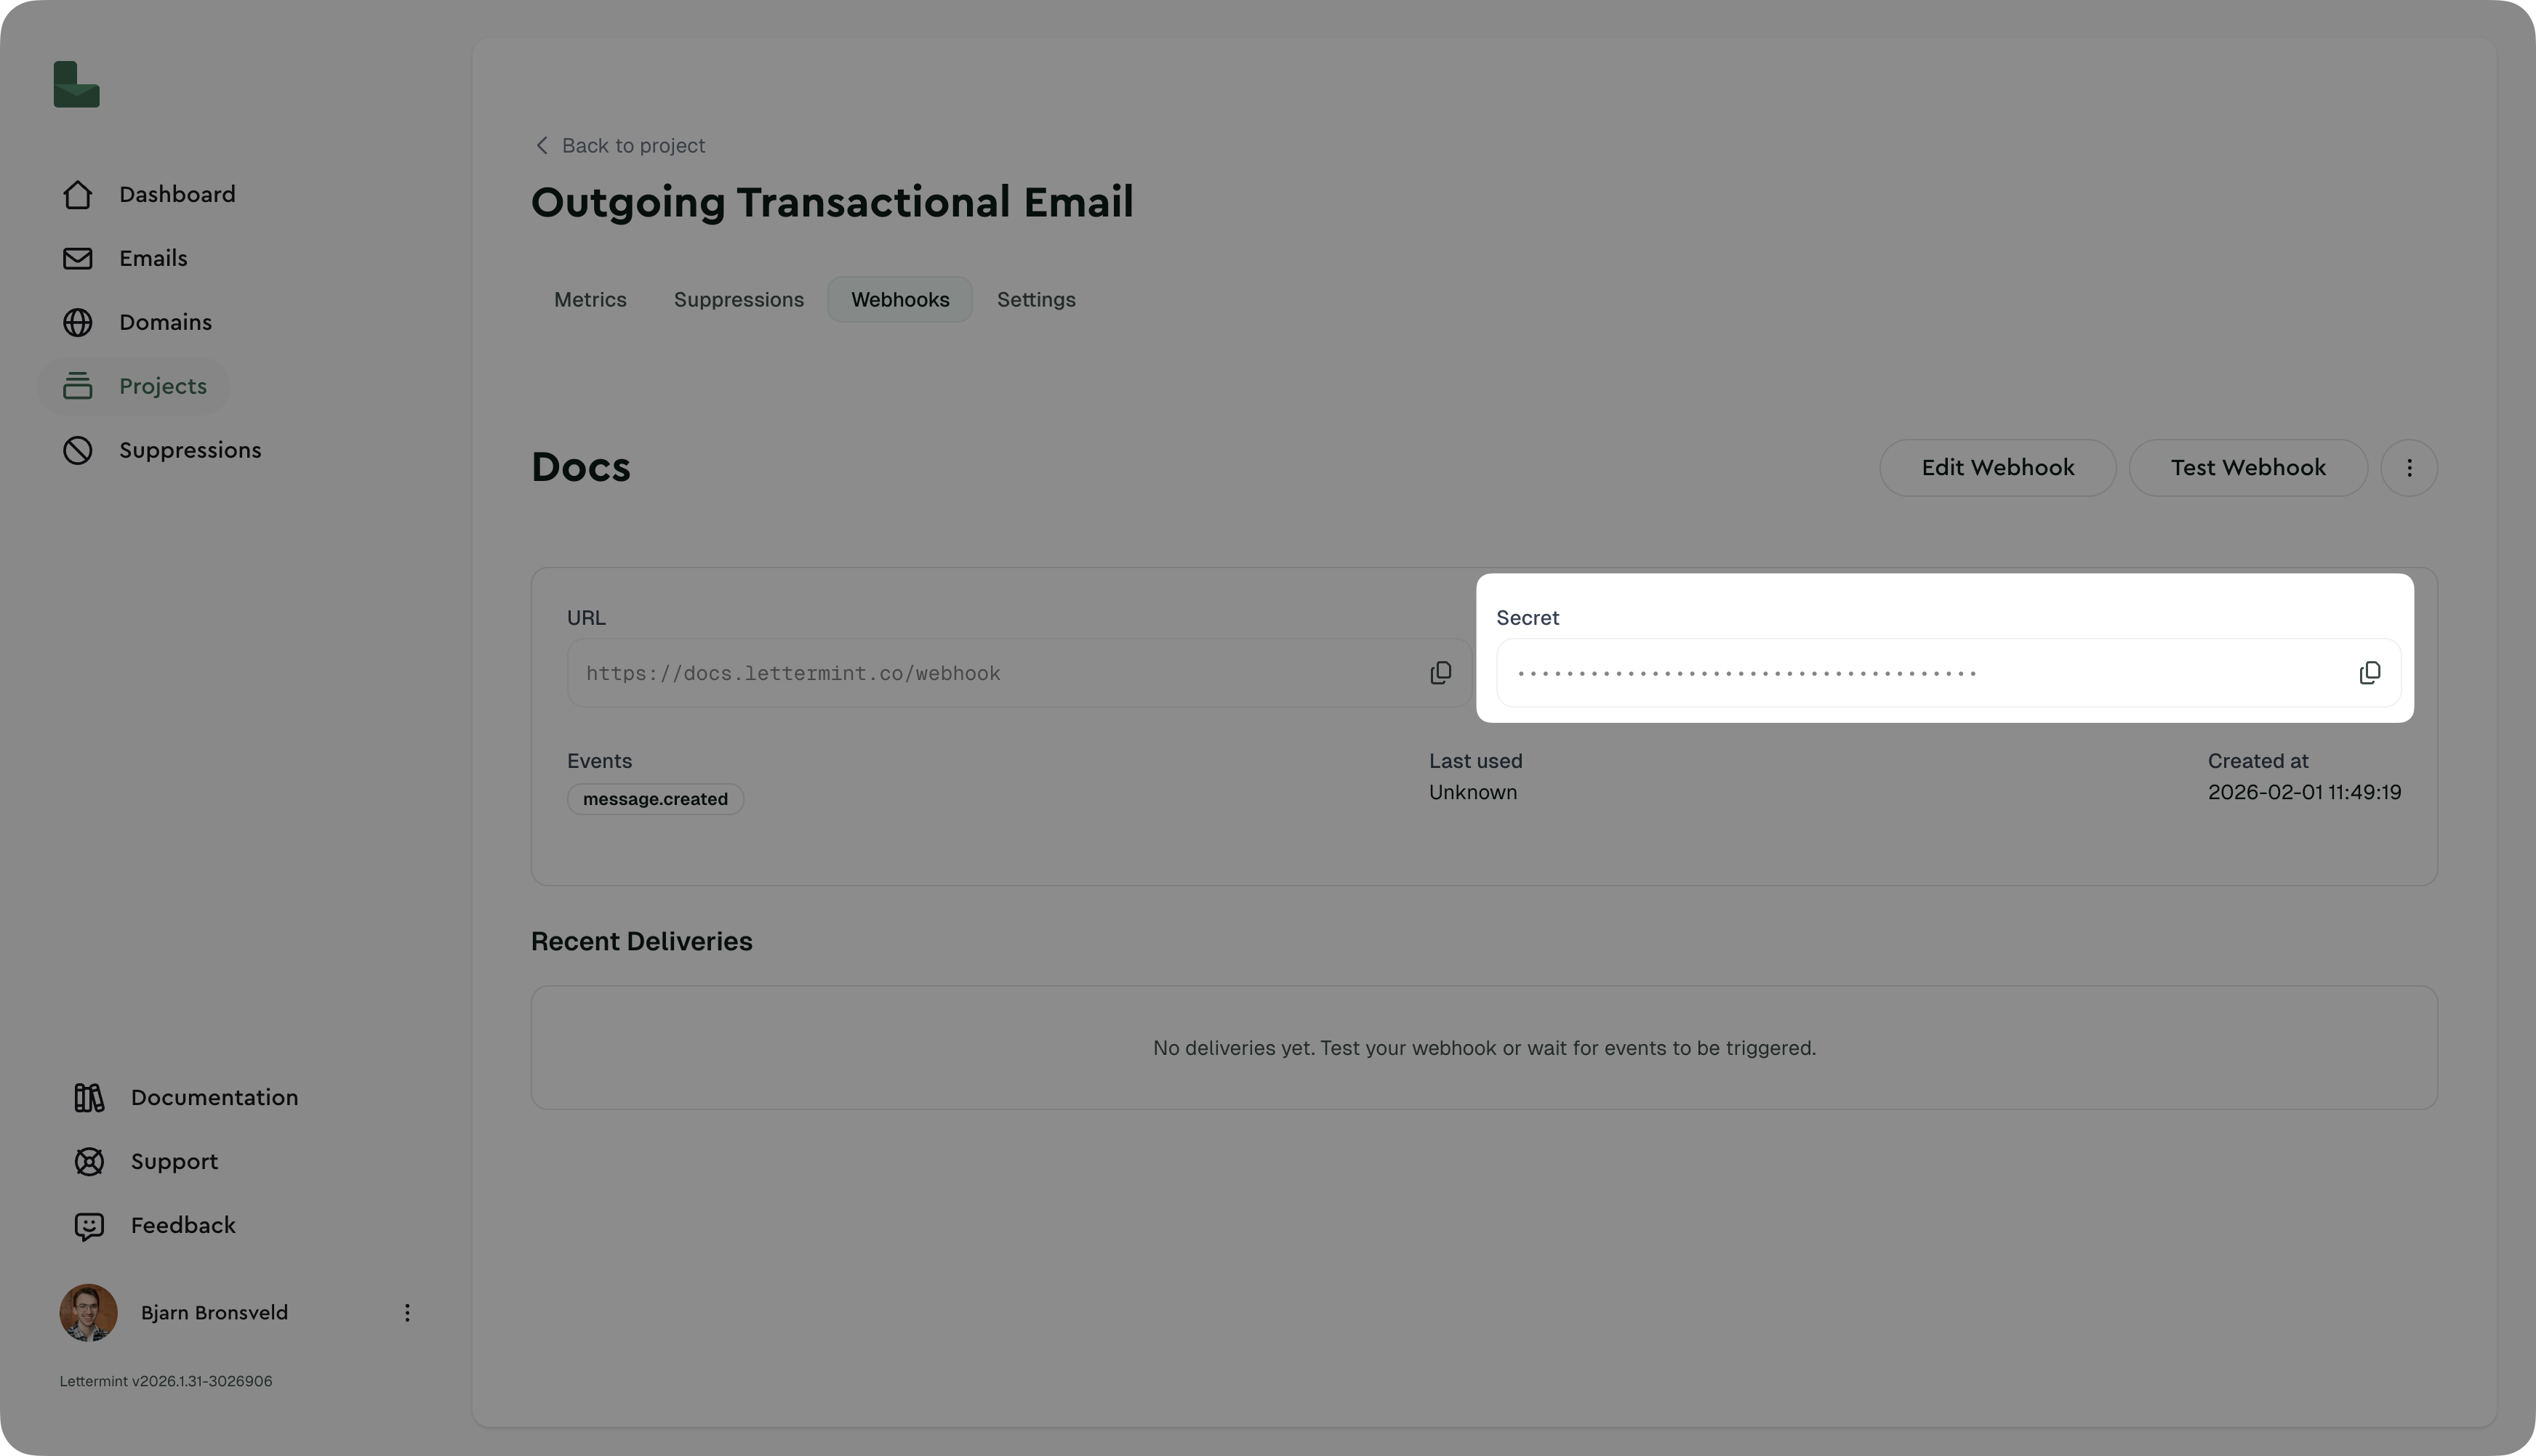Image resolution: width=2536 pixels, height=1456 pixels.
Task: Open the Feedback panel
Action: coord(182,1224)
